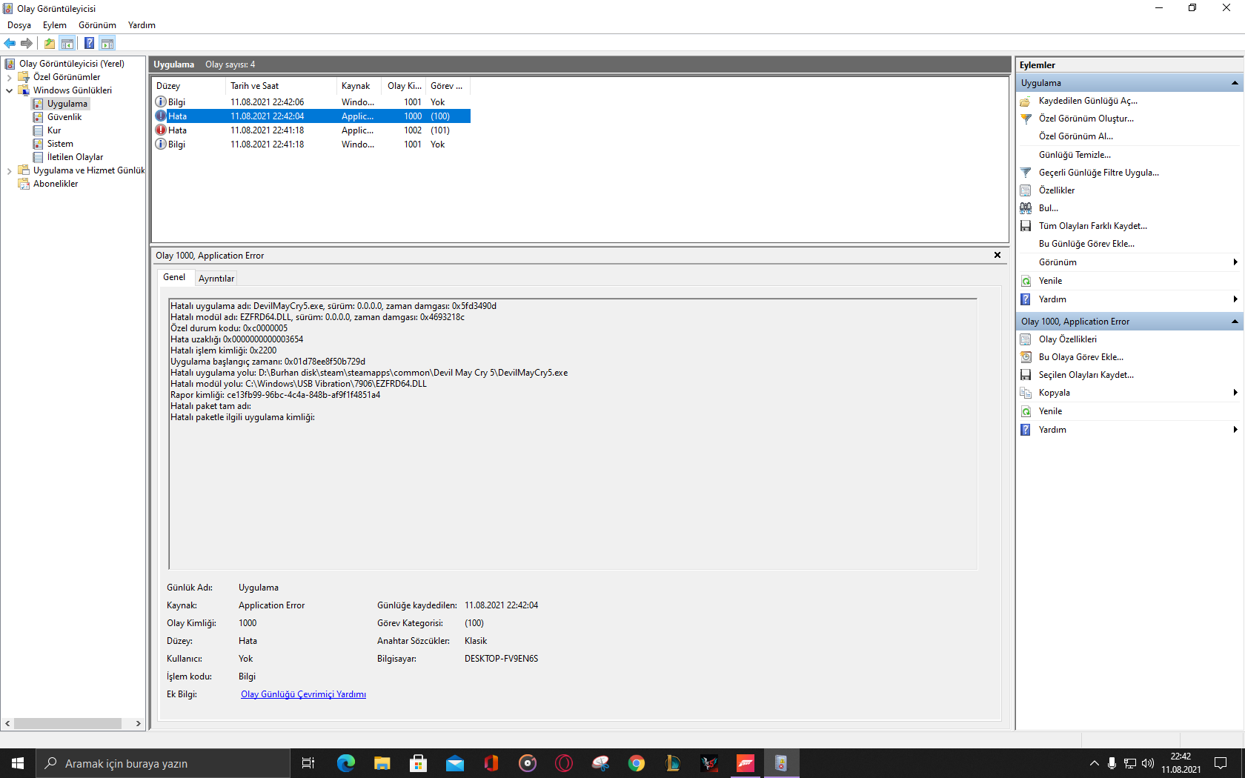1245x778 pixels.
Task: Select İletilen Olaylar log in the tree
Action: pyautogui.click(x=75, y=157)
